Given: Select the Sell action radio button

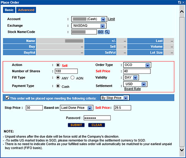Looking at the screenshot, I should coord(58,65).
